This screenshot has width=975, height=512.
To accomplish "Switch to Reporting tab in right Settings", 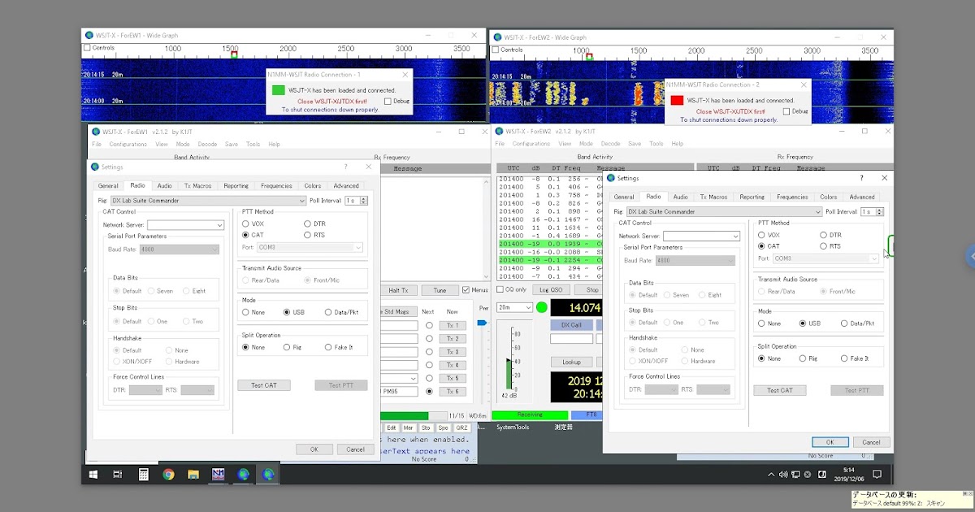I will tap(752, 197).
